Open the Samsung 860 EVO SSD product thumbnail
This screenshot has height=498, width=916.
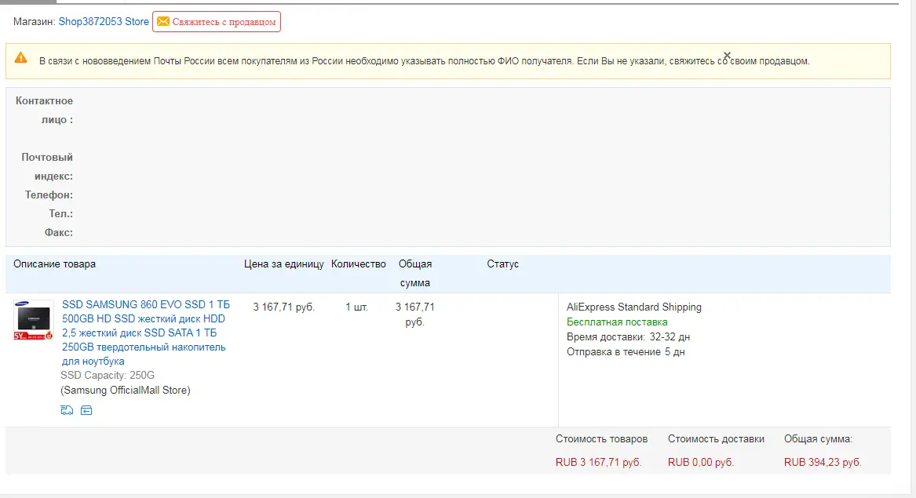point(33,320)
